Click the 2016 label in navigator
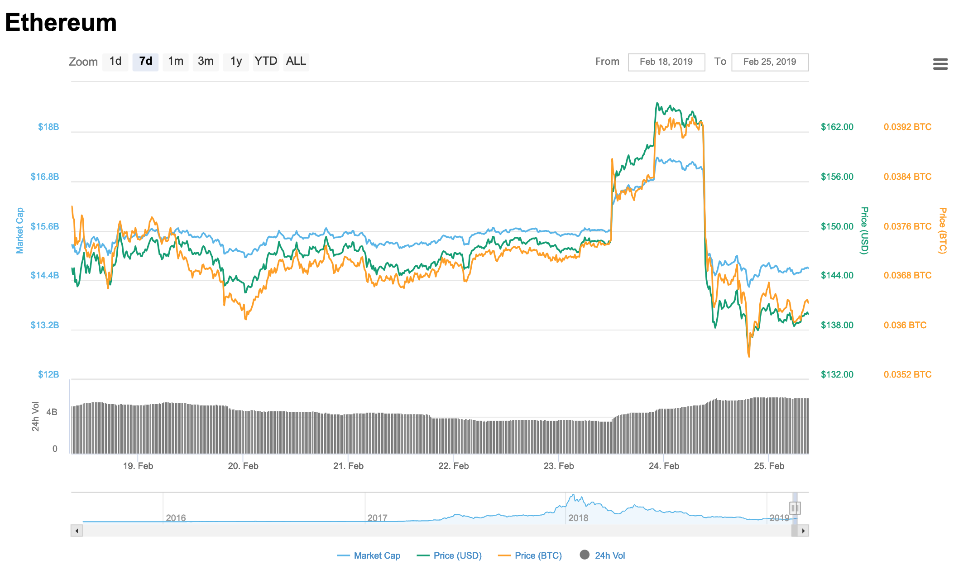The image size is (968, 565). pyautogui.click(x=176, y=518)
